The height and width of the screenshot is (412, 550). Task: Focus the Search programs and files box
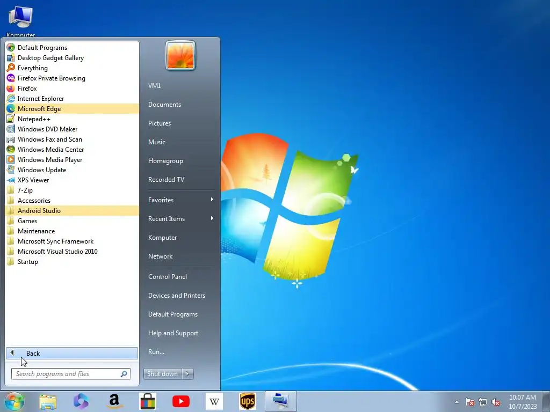tap(70, 374)
